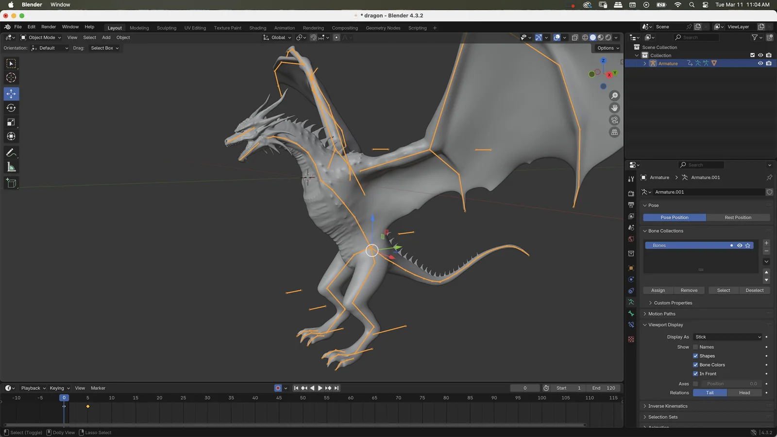Click the pan view hand icon
The image size is (777, 437).
click(x=614, y=108)
